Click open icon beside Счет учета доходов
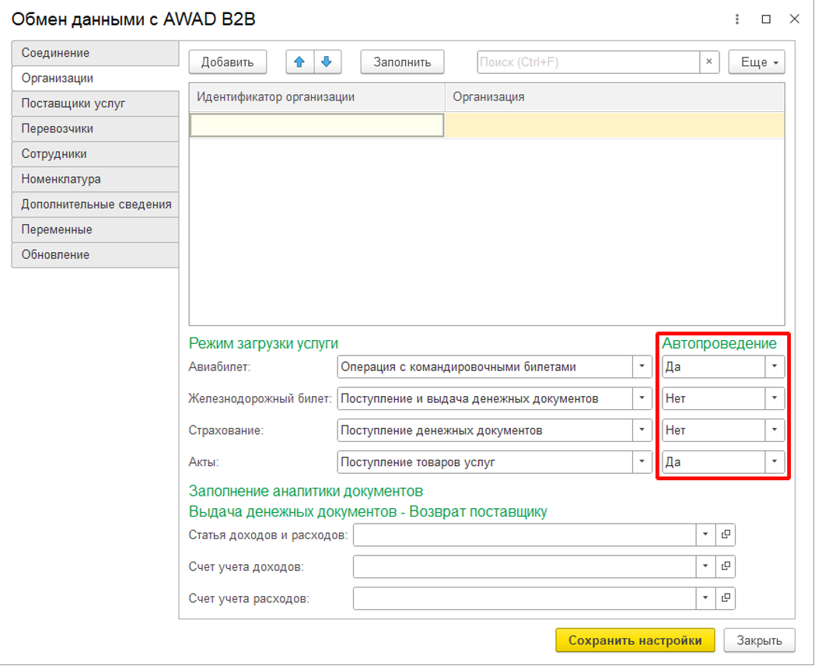Viewport: 815px width, 666px height. tap(726, 566)
